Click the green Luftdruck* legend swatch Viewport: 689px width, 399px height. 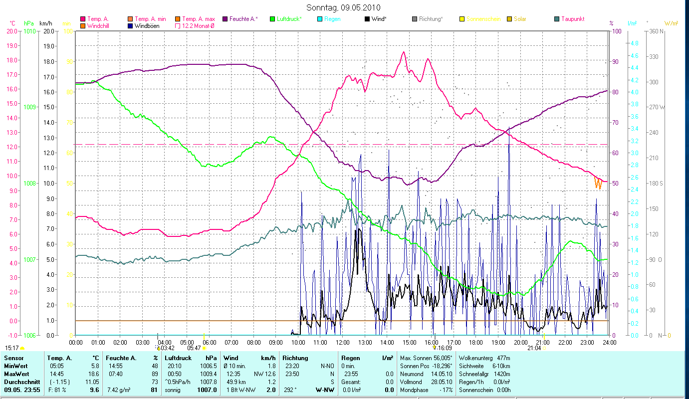pos(272,19)
